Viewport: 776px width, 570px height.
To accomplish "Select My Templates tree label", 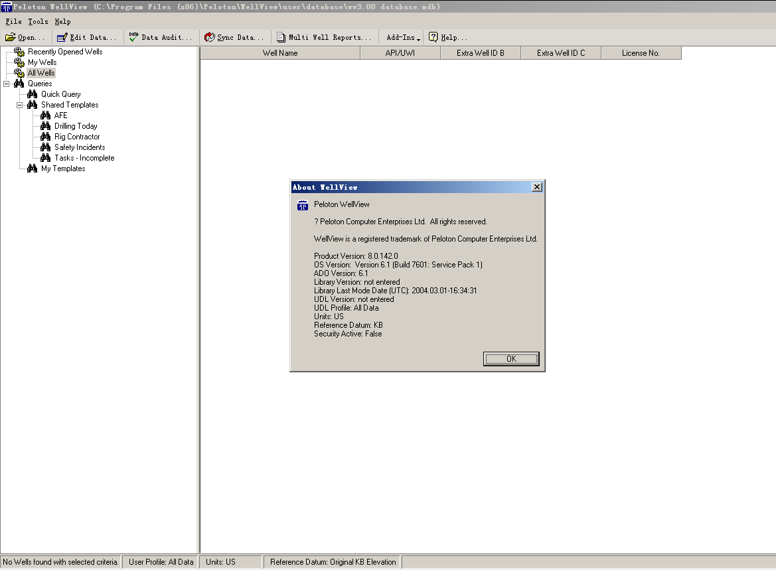I will click(63, 169).
